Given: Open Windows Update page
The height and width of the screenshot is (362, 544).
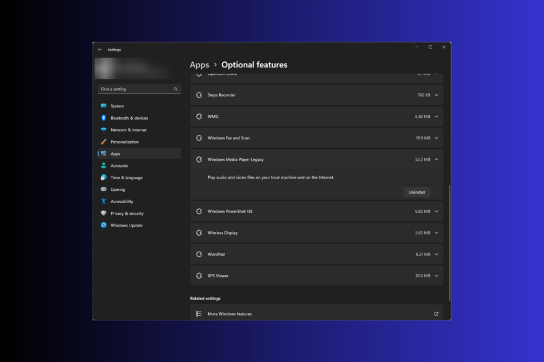Looking at the screenshot, I should click(x=139, y=225).
